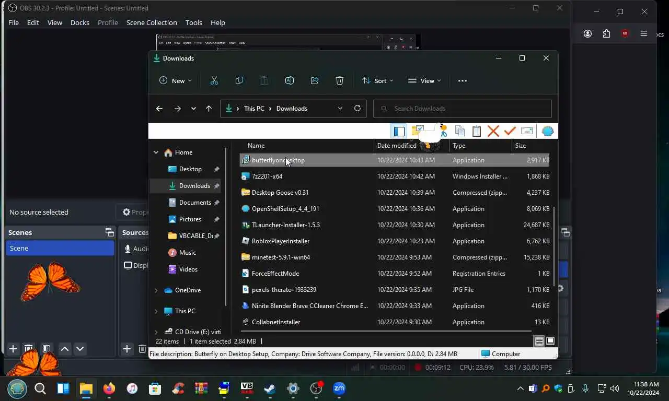The width and height of the screenshot is (669, 401).
Task: Go back with the left arrow
Action: (159, 109)
